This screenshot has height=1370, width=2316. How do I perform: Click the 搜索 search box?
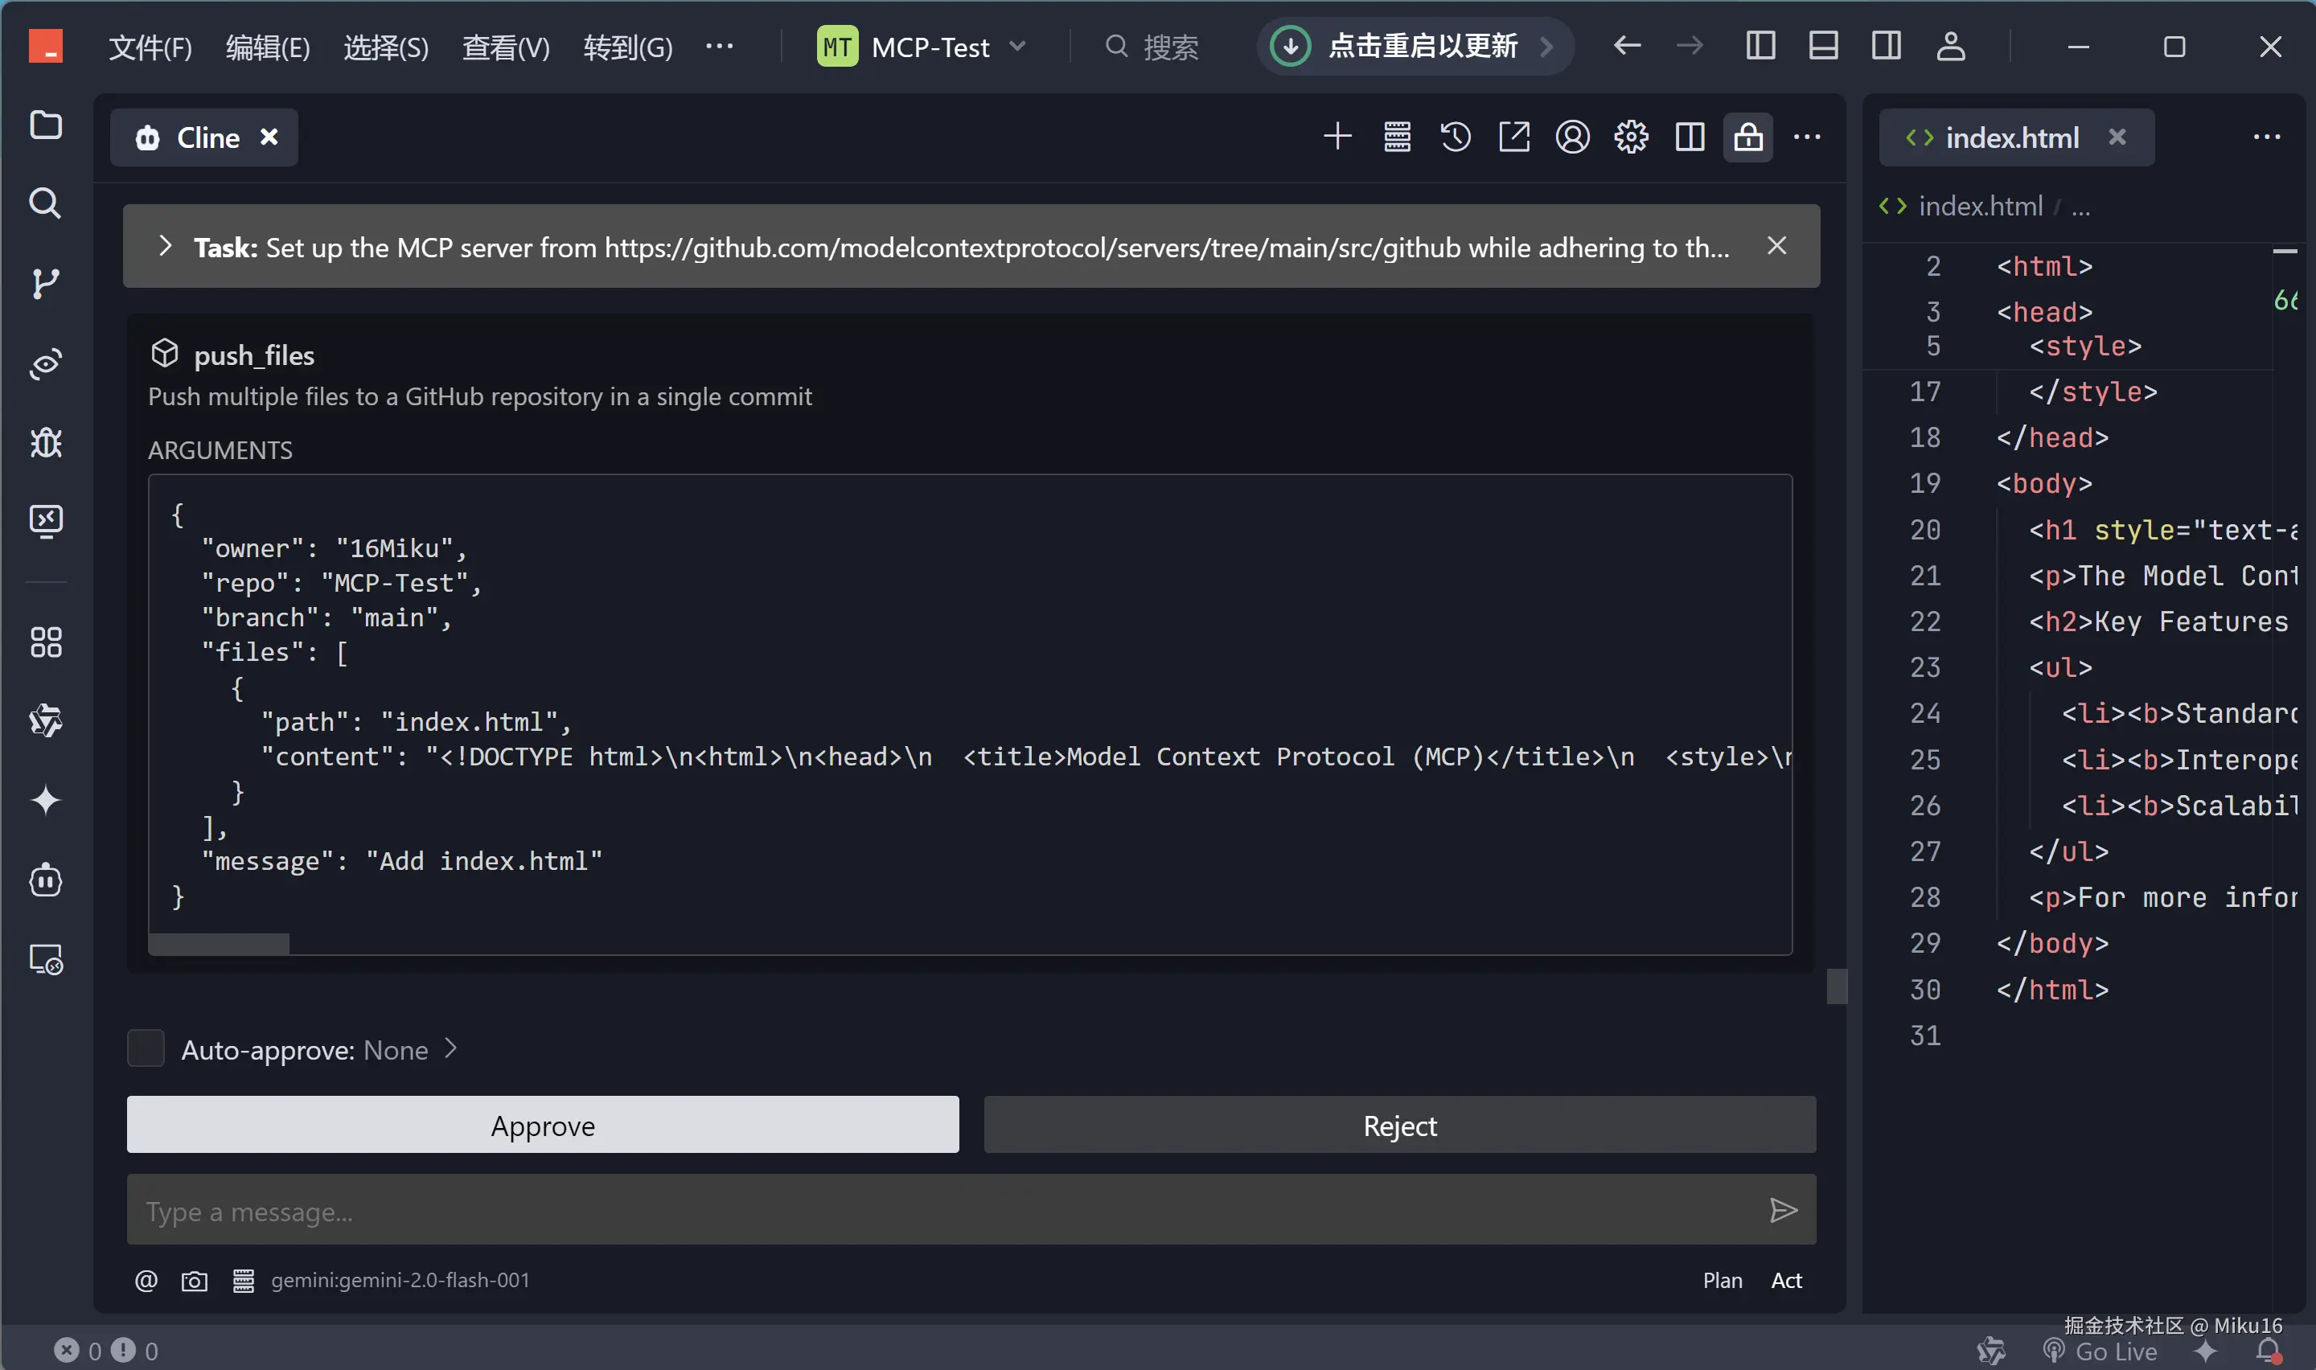click(1153, 46)
